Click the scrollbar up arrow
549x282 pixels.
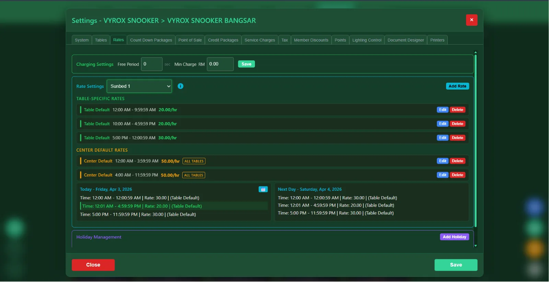(x=476, y=52)
